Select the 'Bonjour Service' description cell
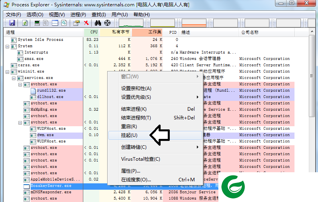318x202 pixels. pos(198,192)
